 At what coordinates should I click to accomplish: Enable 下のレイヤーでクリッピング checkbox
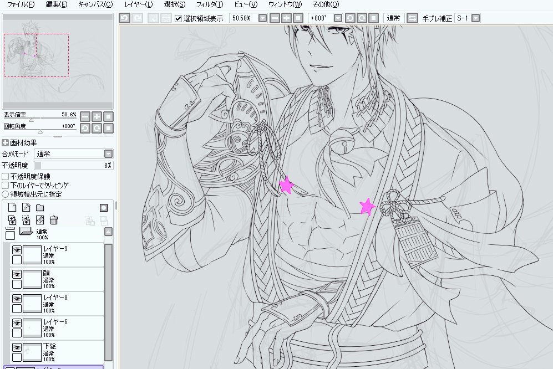pyautogui.click(x=6, y=185)
